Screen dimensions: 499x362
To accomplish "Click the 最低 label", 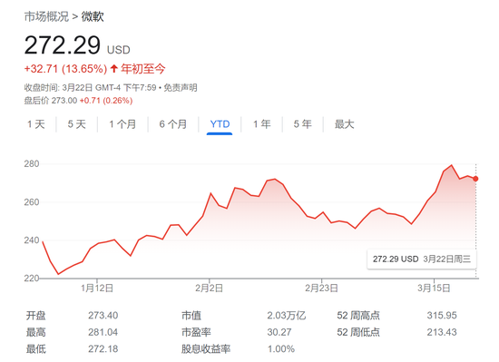I will pyautogui.click(x=36, y=349).
